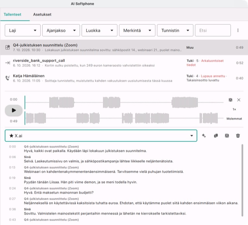Viewport: 248px width, 225px height.
Task: Open the Luokka filter dropdown
Action: pos(100,30)
